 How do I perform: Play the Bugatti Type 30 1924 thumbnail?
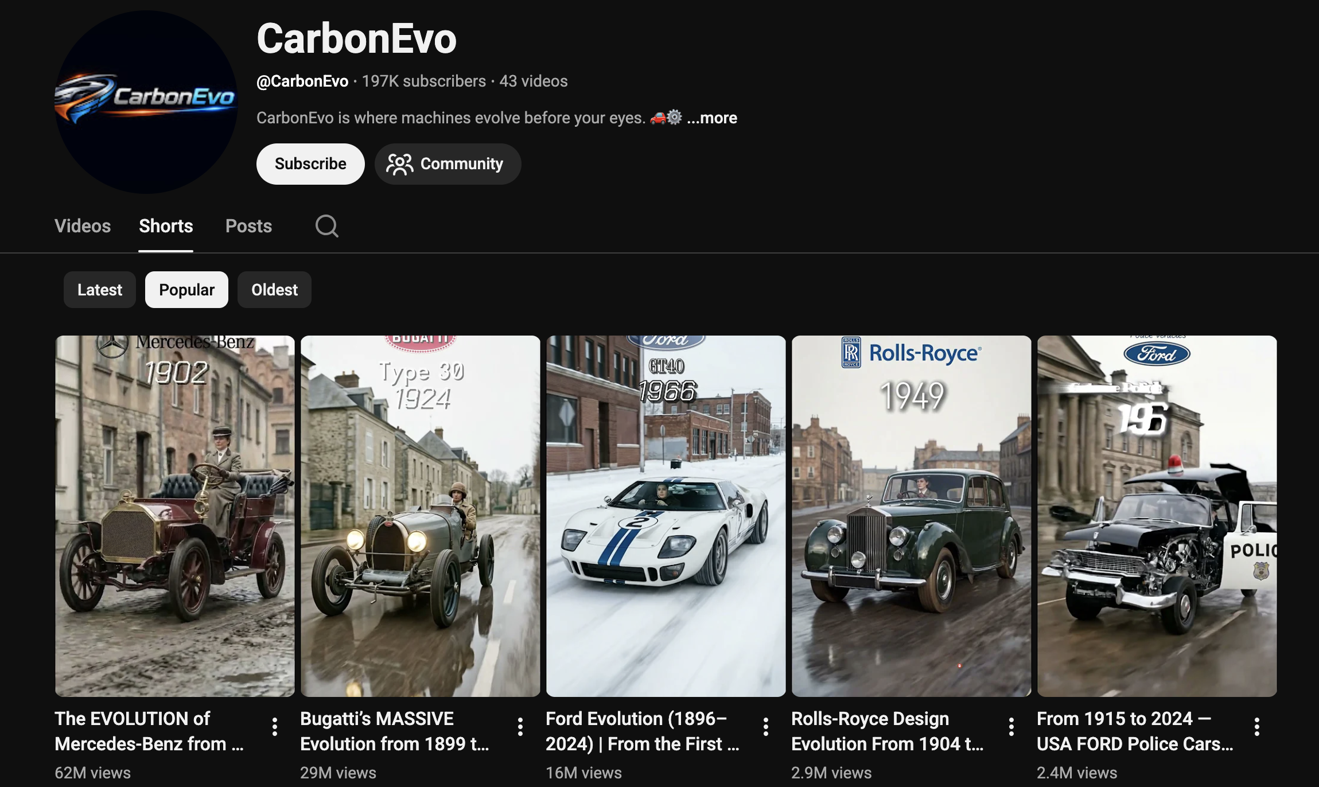(x=421, y=516)
